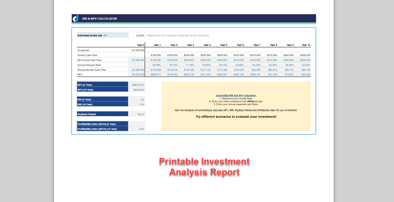The height and width of the screenshot is (202, 394).
Task: Open the Automated IRR and NPV calculator link
Action: tap(236, 95)
